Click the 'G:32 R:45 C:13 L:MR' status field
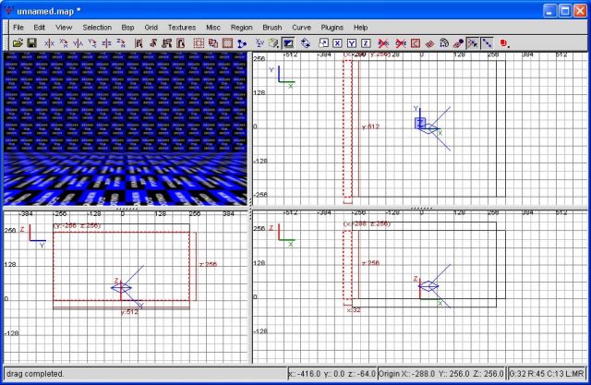Image resolution: width=591 pixels, height=385 pixels. click(547, 374)
